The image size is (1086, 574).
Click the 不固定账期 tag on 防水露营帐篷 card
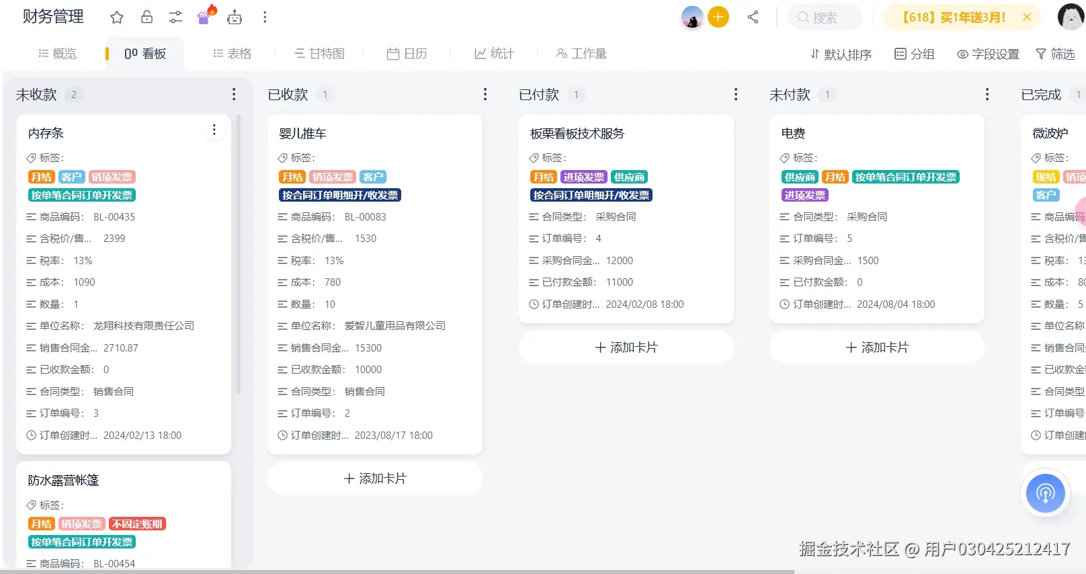point(137,524)
